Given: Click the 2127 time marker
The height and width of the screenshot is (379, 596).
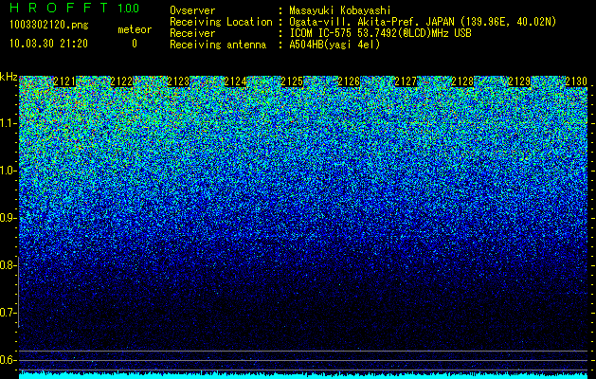Looking at the screenshot, I should click(406, 81).
